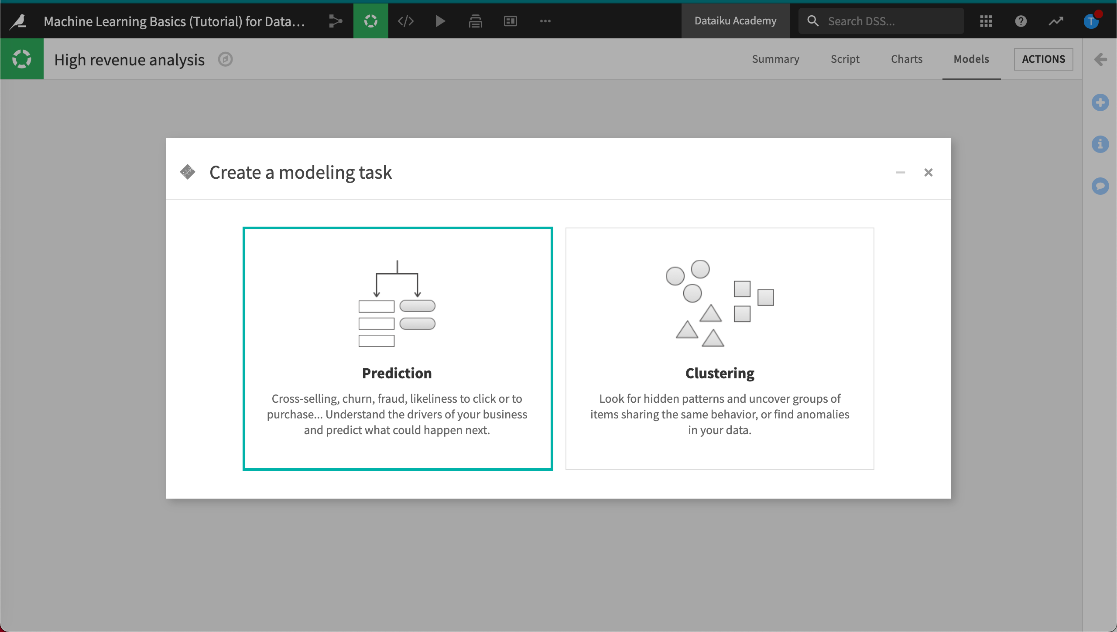The image size is (1117, 632).
Task: Click the print/export icon in toolbar
Action: pyautogui.click(x=475, y=20)
